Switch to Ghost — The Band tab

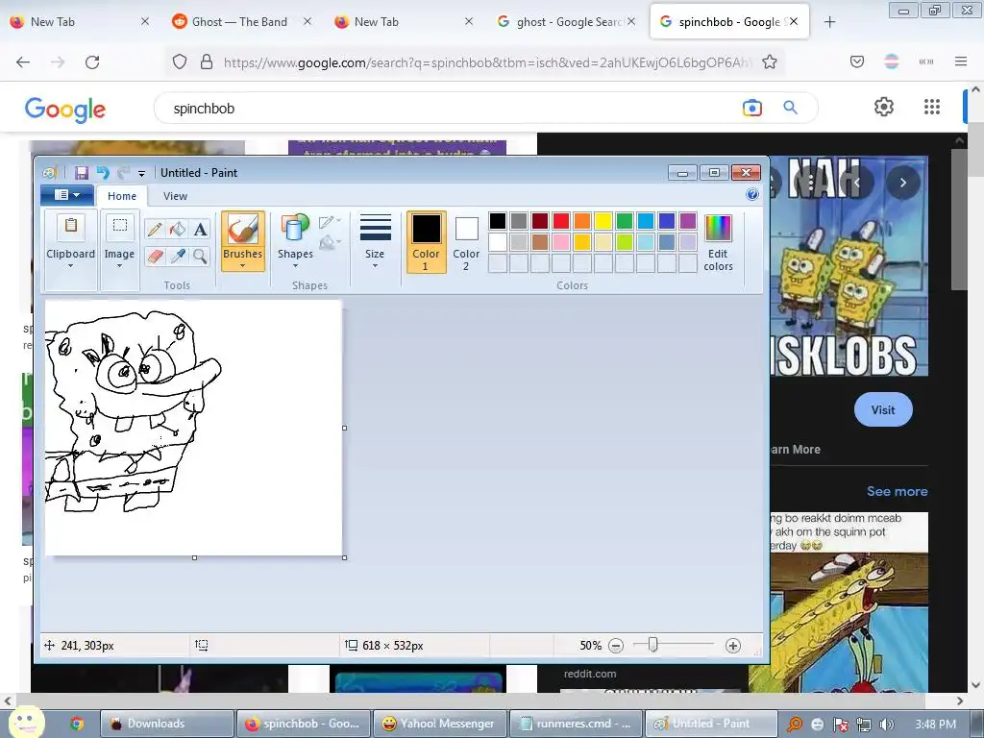coord(239,22)
